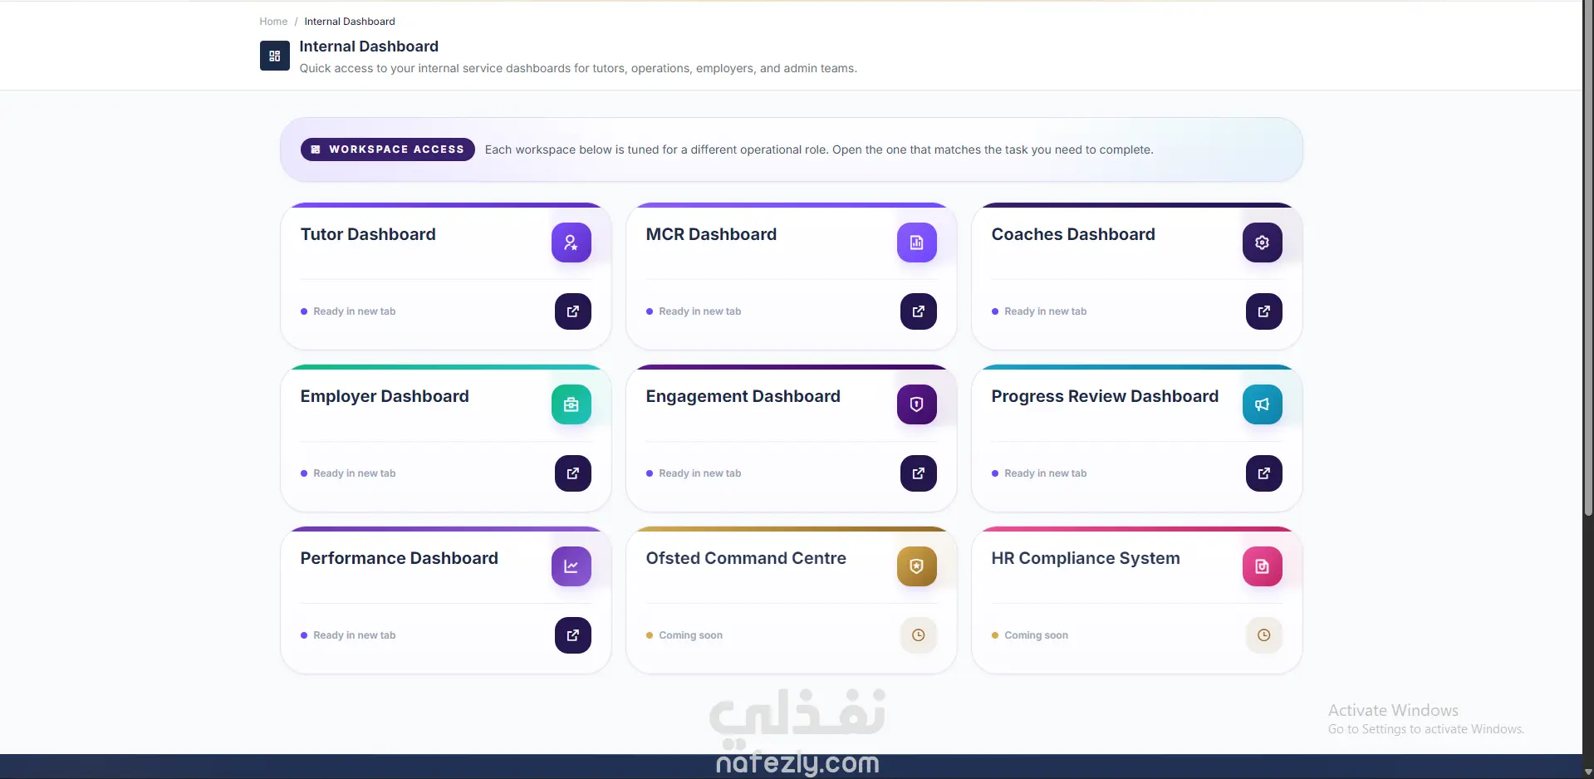Click the Engagement Dashboard shield icon
This screenshot has height=779, width=1594.
917,404
